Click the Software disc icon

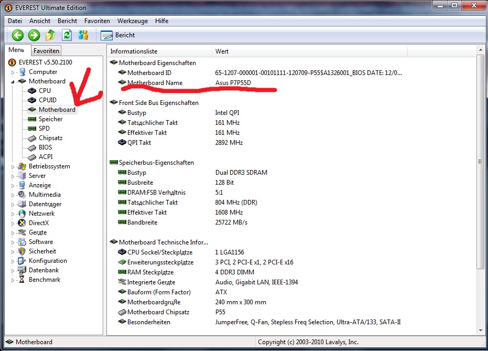(22, 242)
